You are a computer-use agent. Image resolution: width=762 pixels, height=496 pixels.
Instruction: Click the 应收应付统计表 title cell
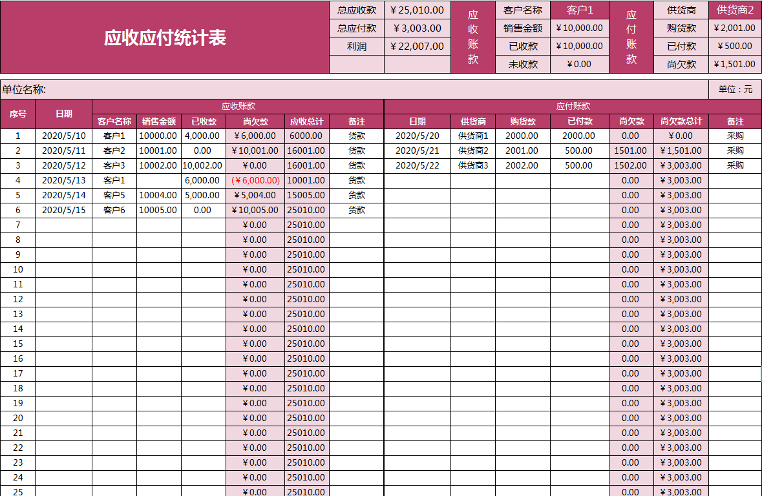[x=165, y=37]
